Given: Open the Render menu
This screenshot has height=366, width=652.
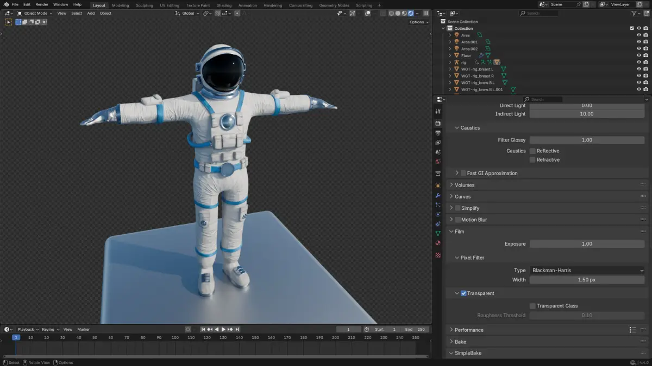Looking at the screenshot, I should [42, 4].
